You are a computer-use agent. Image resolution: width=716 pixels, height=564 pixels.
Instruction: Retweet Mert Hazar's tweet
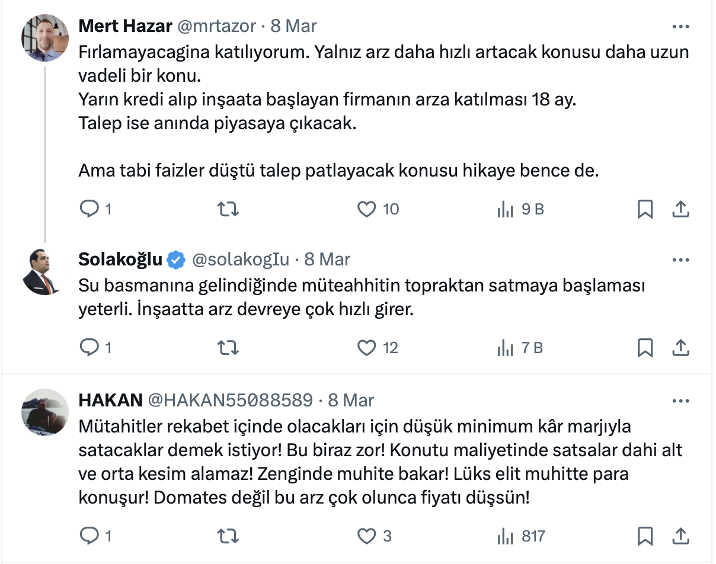(228, 209)
